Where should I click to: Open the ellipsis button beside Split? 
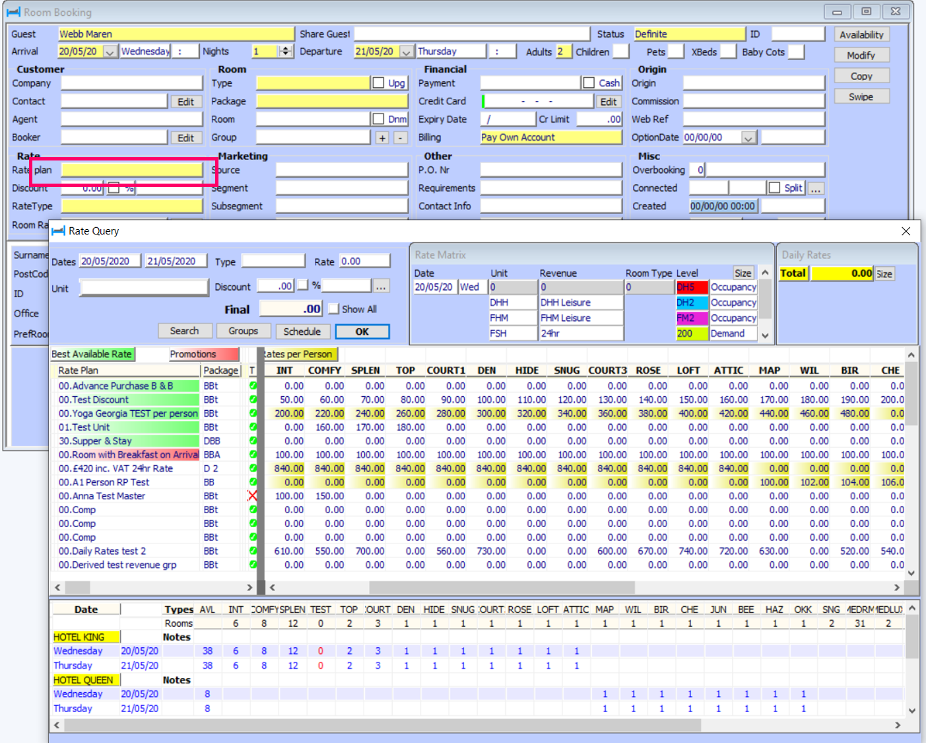click(x=816, y=189)
